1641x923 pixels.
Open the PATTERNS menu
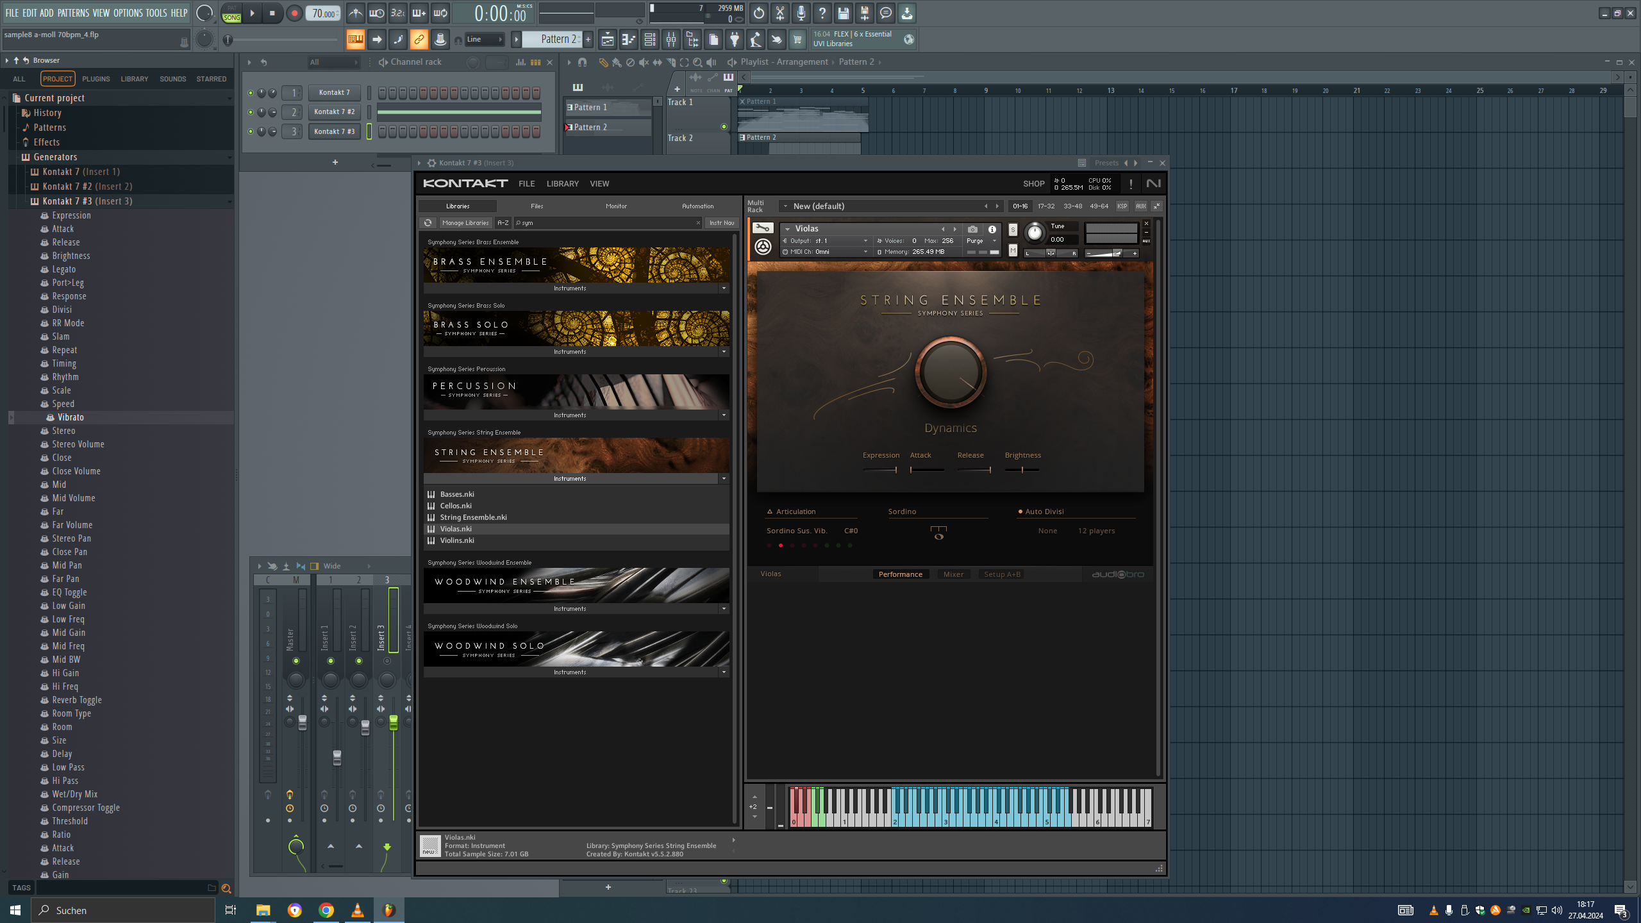73,13
